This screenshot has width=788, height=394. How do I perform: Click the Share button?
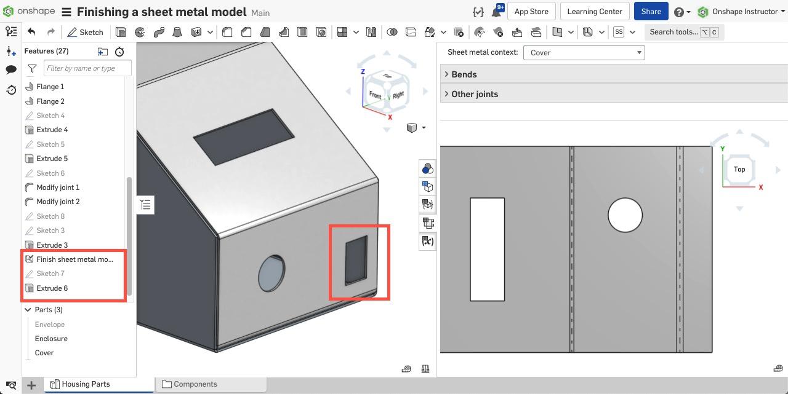(650, 11)
